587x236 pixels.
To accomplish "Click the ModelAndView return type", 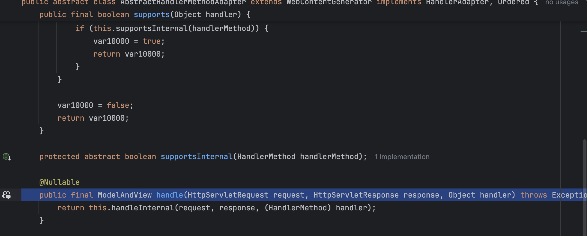I will point(125,195).
